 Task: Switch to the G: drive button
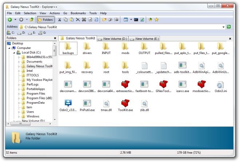42,33
